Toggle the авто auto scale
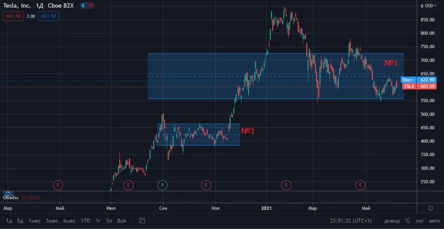Viewport: 444px width, 229px height. 435,221
